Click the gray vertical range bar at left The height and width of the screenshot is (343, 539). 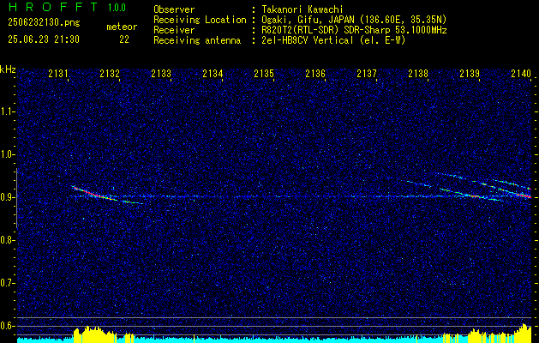coord(16,198)
